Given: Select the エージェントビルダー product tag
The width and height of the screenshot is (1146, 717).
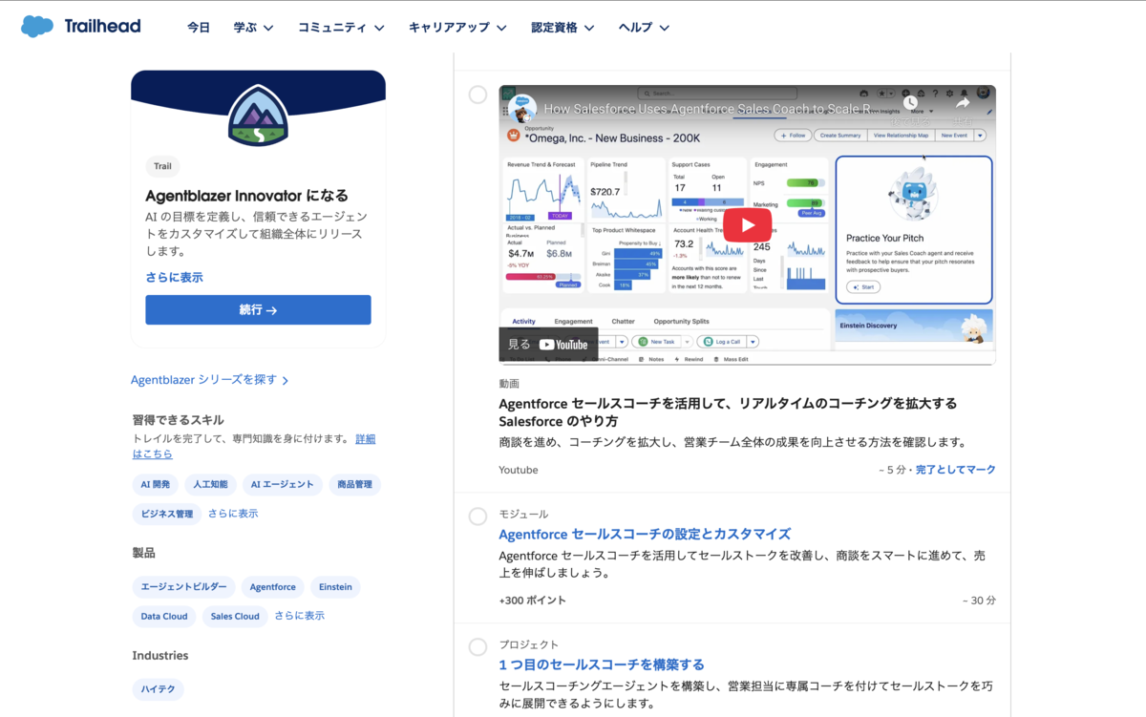Looking at the screenshot, I should click(183, 587).
